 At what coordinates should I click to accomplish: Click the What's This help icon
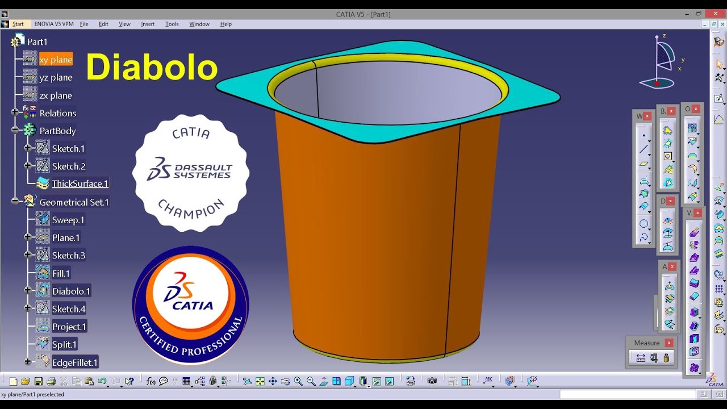click(x=129, y=381)
